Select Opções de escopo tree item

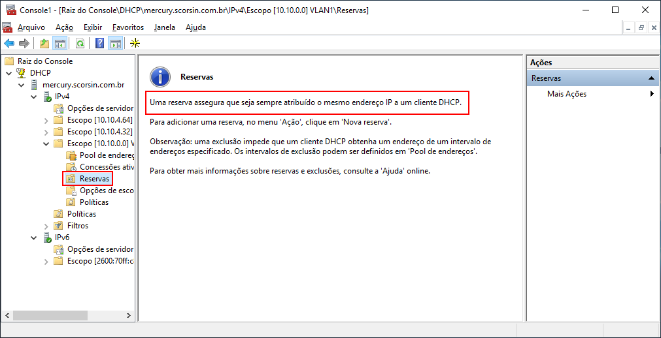pos(107,191)
